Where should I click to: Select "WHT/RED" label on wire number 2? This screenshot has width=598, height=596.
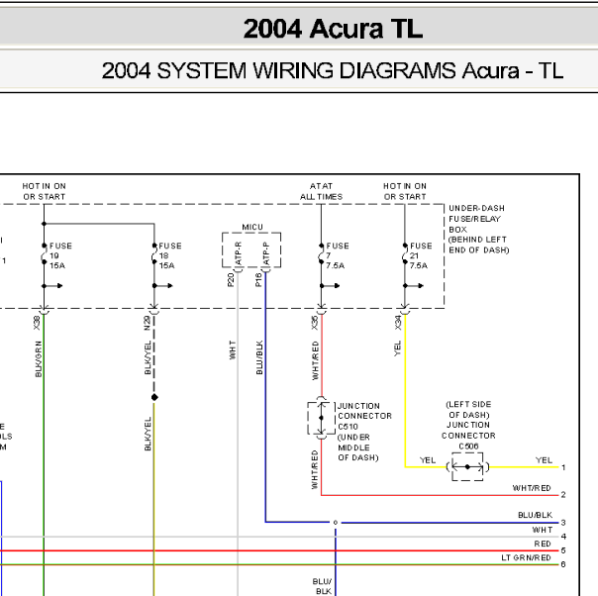[532, 488]
